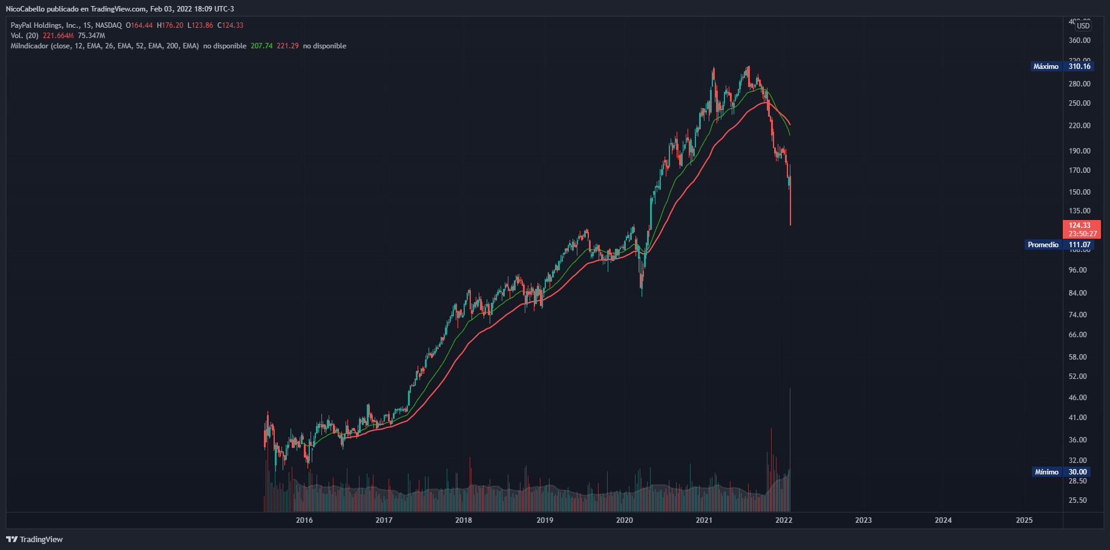This screenshot has height=550, width=1110.
Task: Click the Mínimo price label
Action: pos(1046,472)
